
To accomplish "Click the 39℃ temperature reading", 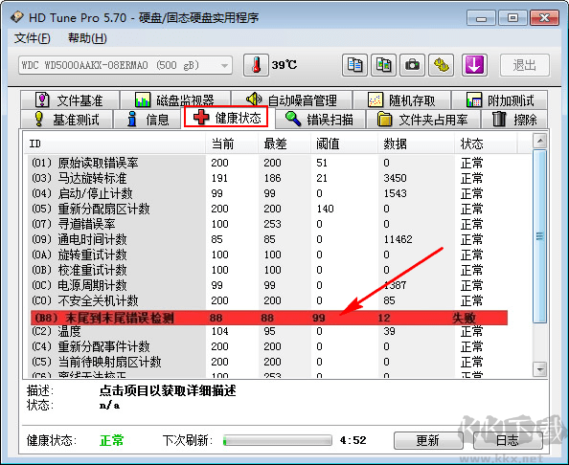I will coord(284,65).
